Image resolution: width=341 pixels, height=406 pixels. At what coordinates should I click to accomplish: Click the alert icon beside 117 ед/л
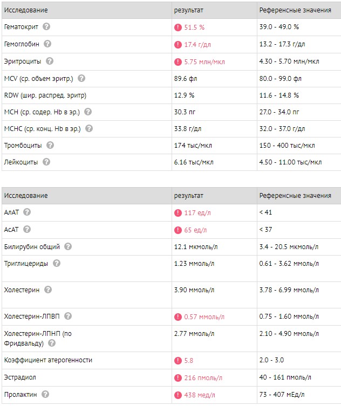click(x=178, y=213)
